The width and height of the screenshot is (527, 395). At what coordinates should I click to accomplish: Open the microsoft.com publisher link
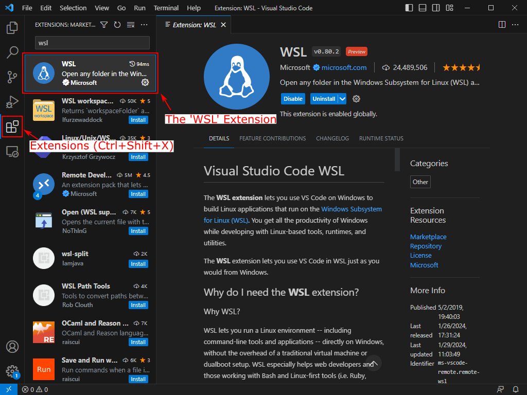[x=344, y=67]
